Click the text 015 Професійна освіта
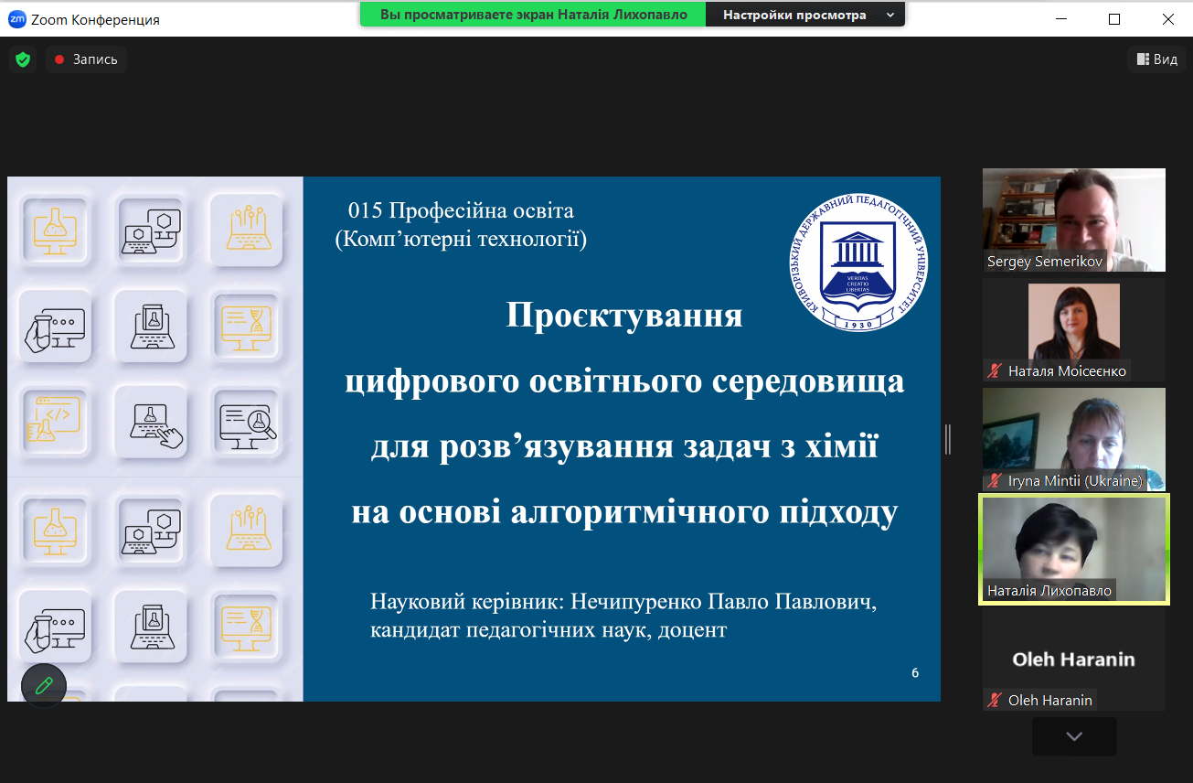 coord(461,211)
